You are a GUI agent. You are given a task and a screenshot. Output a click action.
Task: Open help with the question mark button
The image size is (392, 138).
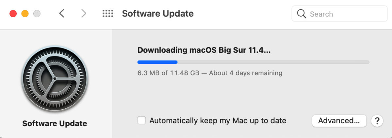click(x=377, y=121)
